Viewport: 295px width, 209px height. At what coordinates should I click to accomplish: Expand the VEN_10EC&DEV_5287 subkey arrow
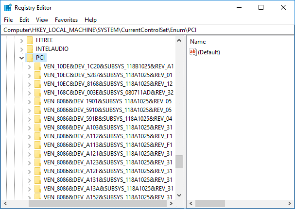[x=30, y=75]
